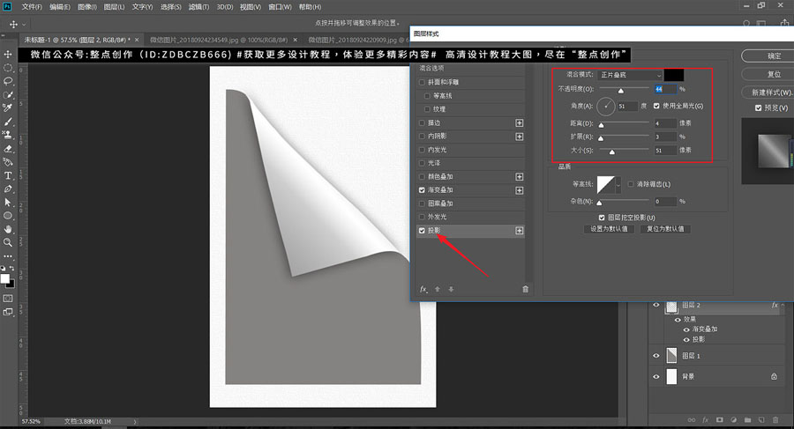Select the Horizontal Type tool
Viewport: 794px width, 429px height.
9,175
